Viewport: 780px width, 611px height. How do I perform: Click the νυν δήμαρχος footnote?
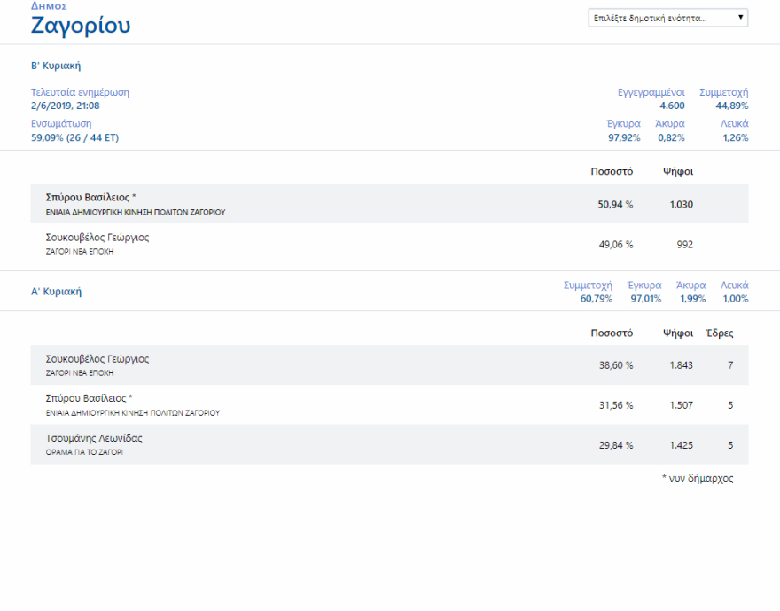click(698, 478)
